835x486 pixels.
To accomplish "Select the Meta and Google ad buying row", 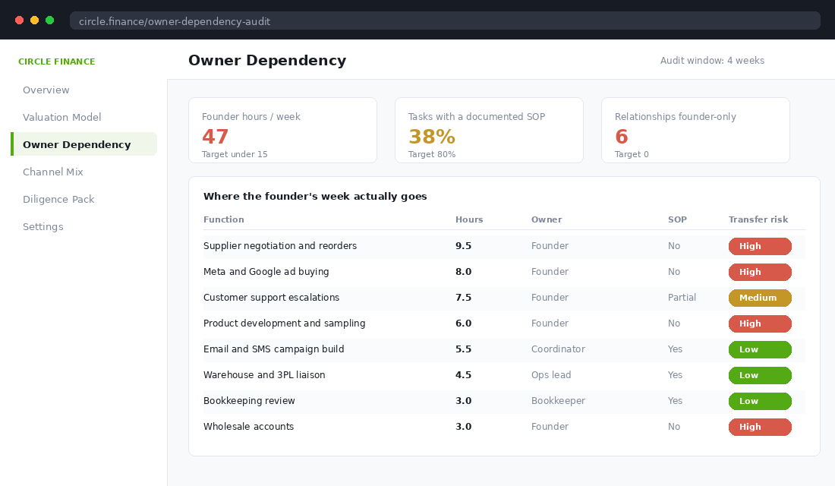I will point(504,272).
